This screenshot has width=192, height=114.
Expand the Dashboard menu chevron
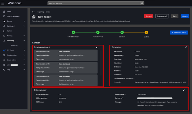(x=24, y=26)
